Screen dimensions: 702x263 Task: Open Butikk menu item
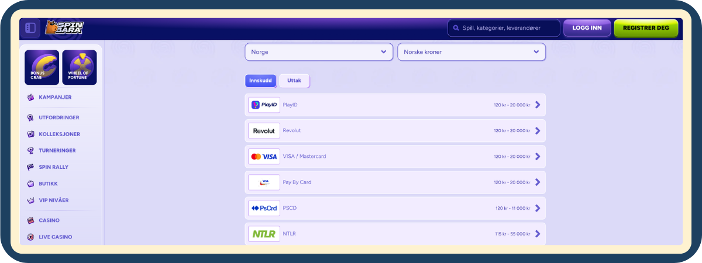47,184
